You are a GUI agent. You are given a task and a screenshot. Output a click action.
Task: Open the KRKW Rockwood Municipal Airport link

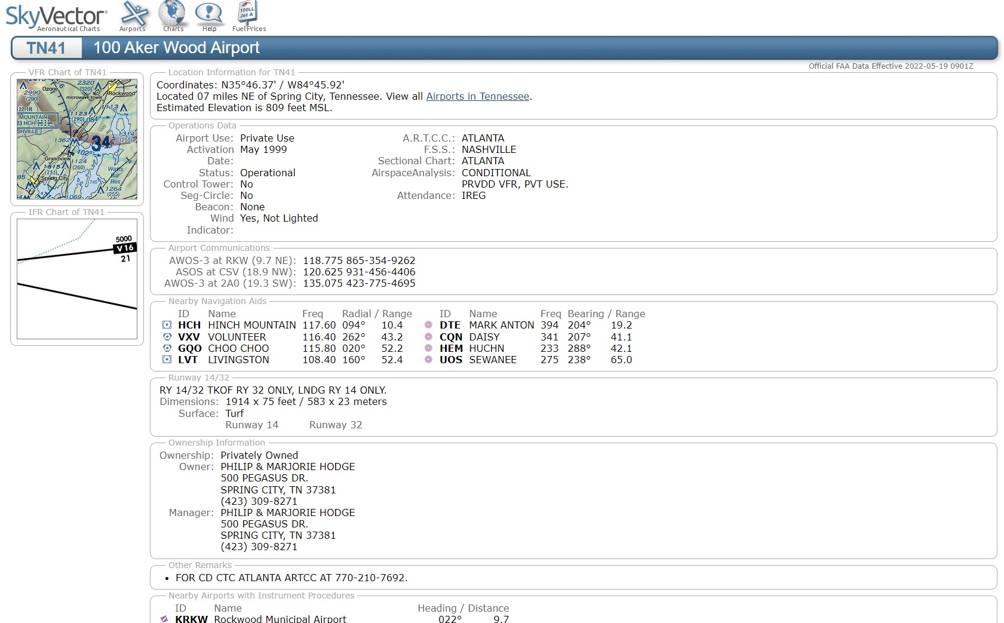coord(191,619)
